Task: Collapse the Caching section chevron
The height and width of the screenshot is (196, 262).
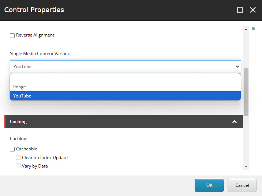Action: pyautogui.click(x=235, y=122)
